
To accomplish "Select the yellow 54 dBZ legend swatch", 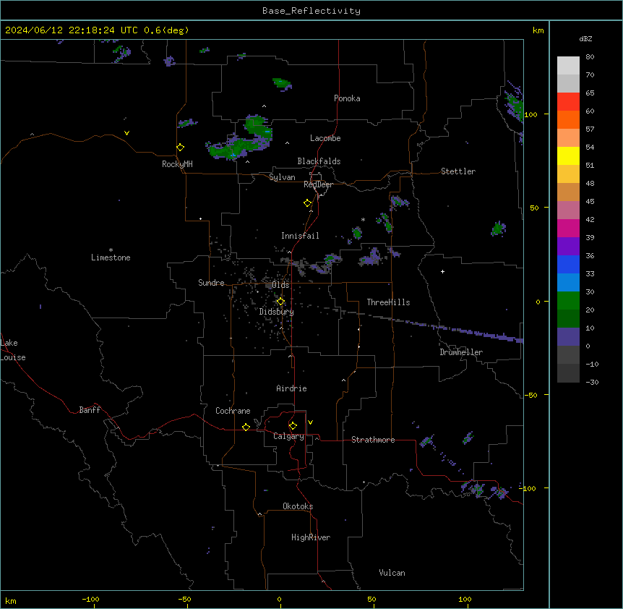I will point(568,156).
